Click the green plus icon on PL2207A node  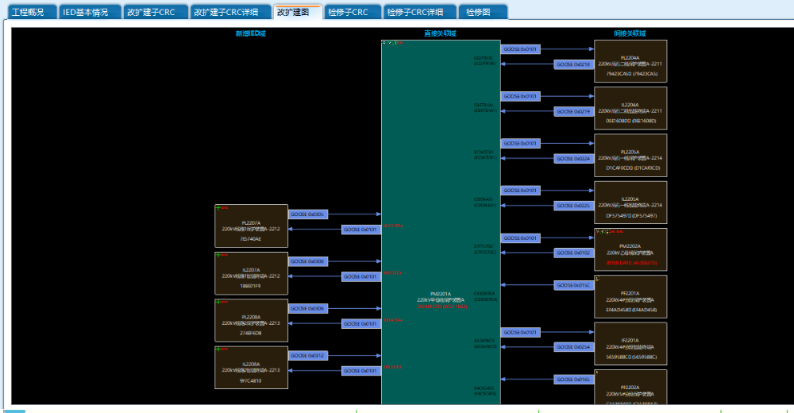point(218,208)
